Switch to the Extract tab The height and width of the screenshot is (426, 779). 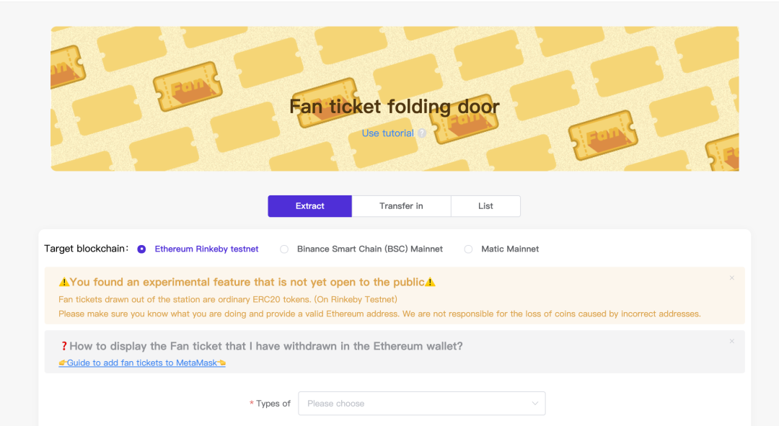point(309,206)
